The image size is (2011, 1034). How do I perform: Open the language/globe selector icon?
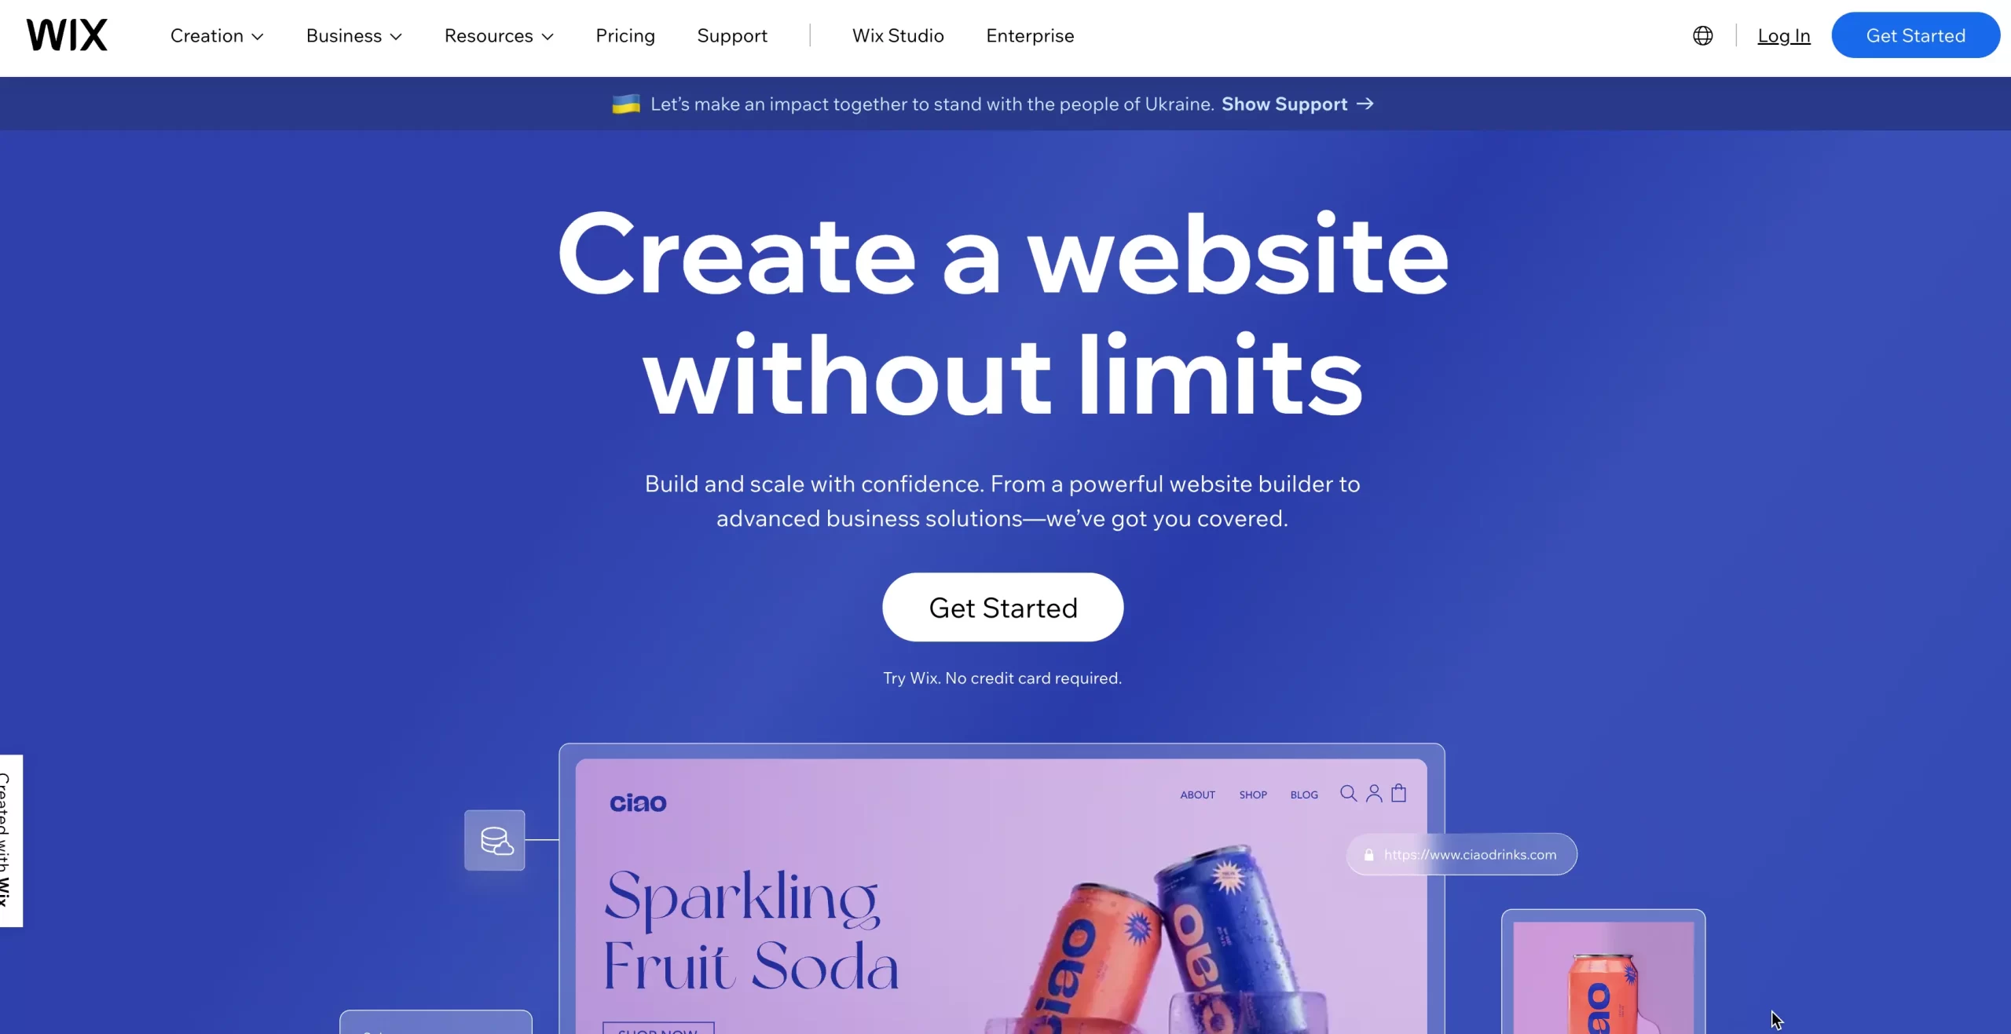(1702, 35)
